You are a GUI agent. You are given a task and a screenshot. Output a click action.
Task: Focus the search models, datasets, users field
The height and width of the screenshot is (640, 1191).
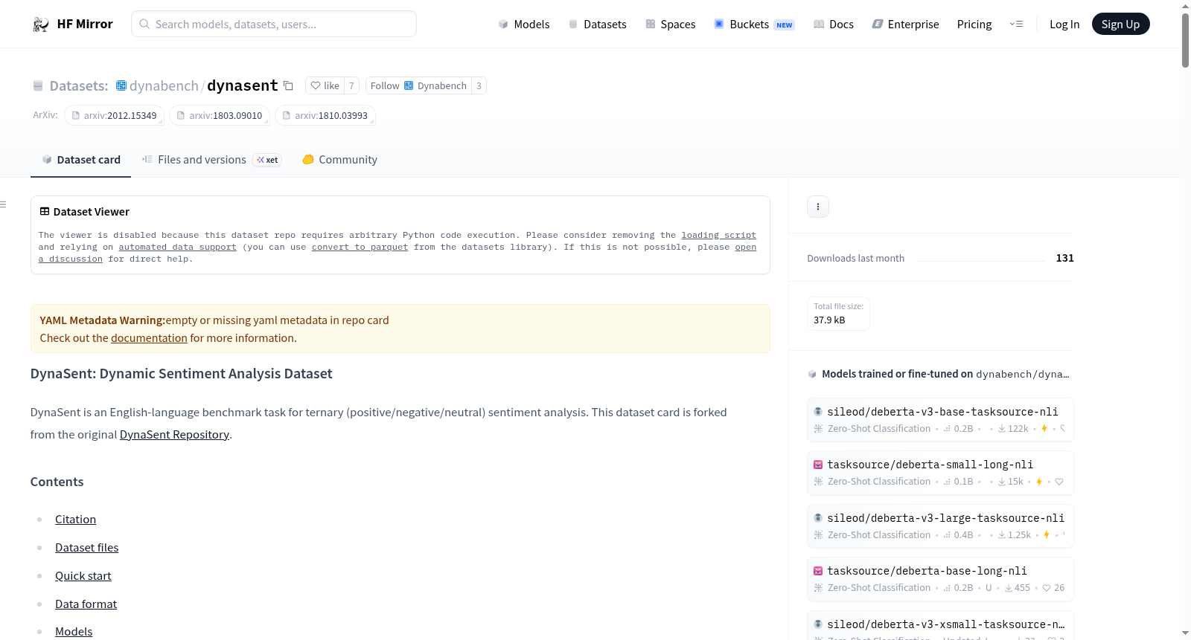tap(274, 24)
